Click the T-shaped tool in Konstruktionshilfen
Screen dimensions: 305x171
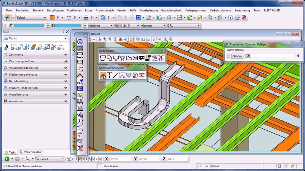click(x=109, y=75)
